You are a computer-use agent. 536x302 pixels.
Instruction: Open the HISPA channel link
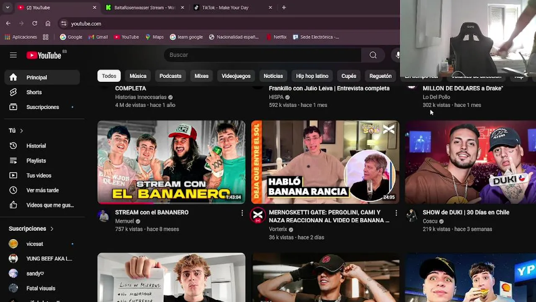276,97
